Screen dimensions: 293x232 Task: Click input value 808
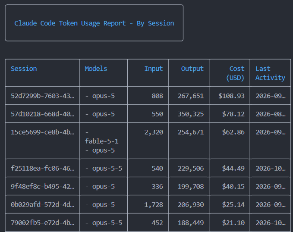[158, 96]
